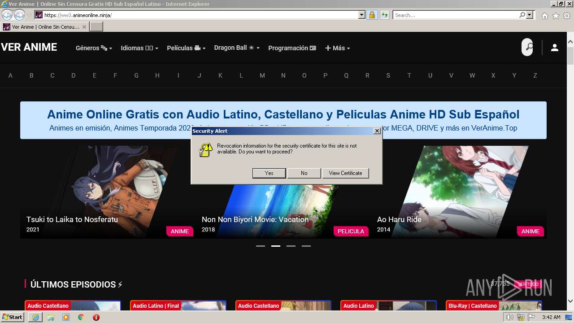Filter anime by letter Z
574x323 pixels.
coord(535,75)
